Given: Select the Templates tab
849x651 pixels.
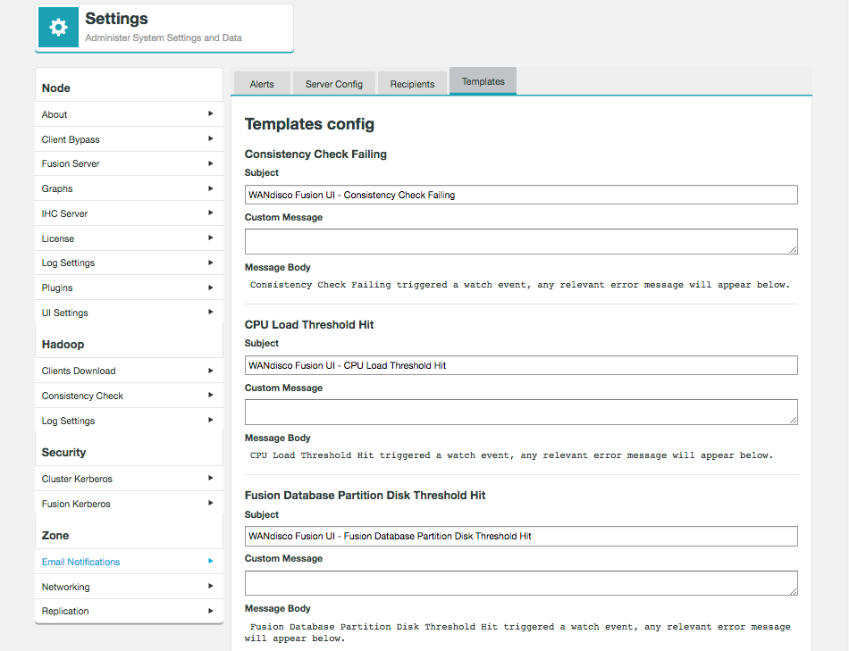Looking at the screenshot, I should [x=483, y=81].
